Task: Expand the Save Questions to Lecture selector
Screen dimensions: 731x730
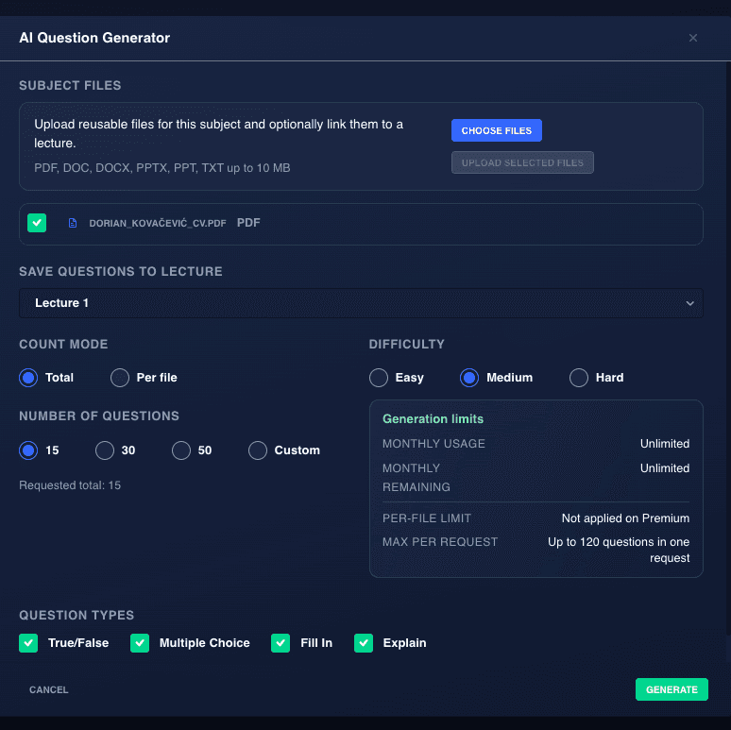Action: coord(361,303)
